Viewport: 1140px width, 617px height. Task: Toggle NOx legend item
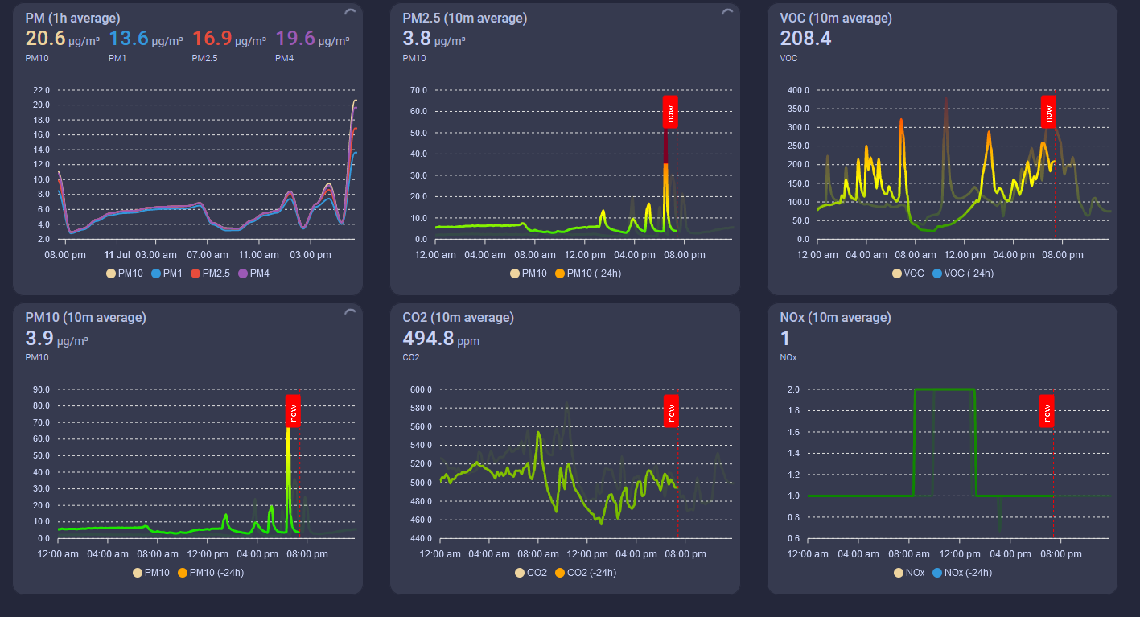[x=909, y=573]
